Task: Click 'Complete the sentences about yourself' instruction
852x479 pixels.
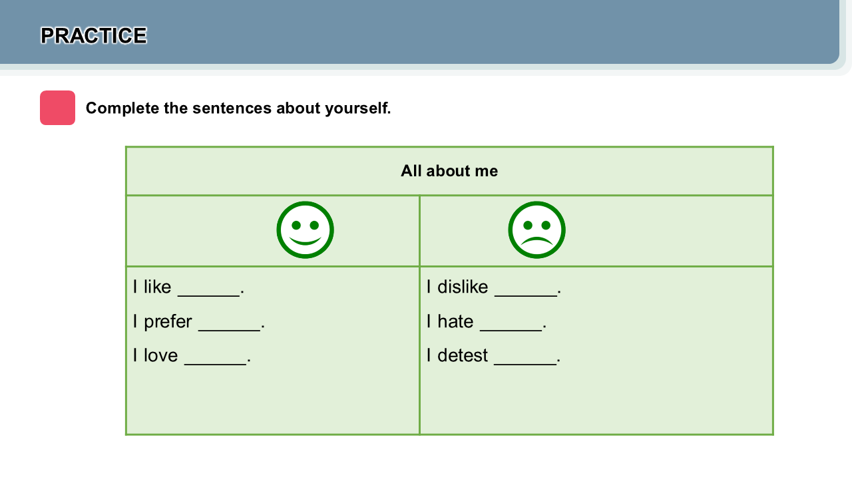Action: point(238,108)
